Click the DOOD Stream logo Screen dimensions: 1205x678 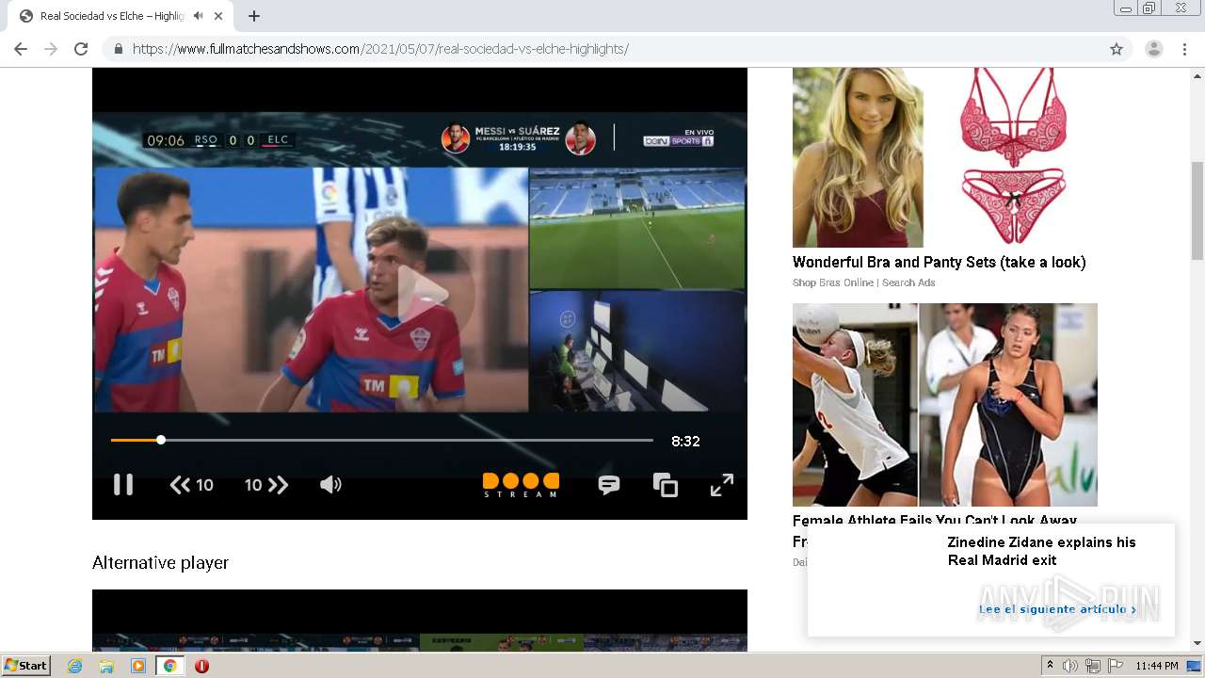pyautogui.click(x=521, y=485)
